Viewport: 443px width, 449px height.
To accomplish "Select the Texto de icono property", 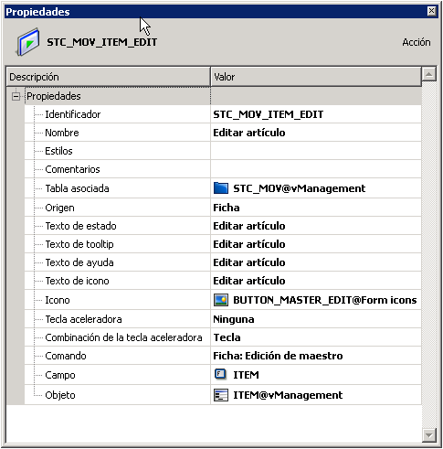I will click(223, 281).
